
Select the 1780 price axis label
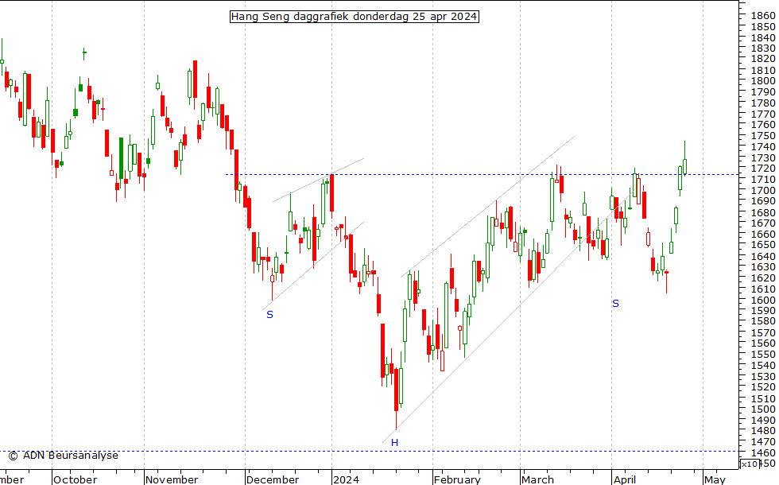(763, 103)
